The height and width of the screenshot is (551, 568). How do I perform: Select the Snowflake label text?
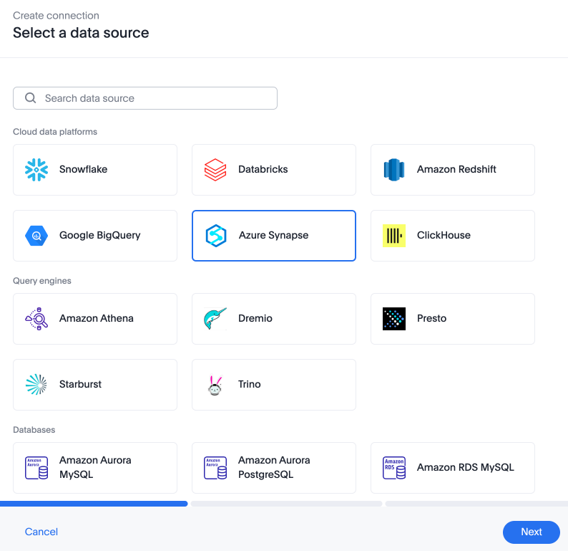(83, 169)
